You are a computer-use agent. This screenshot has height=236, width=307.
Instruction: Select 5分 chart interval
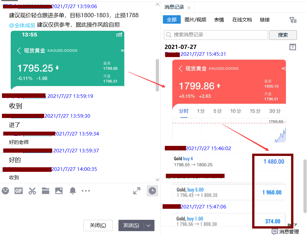tap(217, 111)
